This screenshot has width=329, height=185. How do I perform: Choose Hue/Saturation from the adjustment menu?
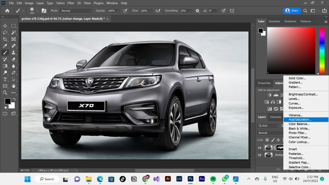(x=300, y=119)
